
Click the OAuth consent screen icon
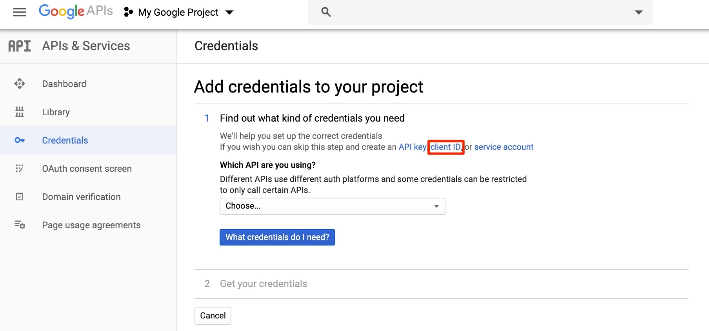[20, 169]
